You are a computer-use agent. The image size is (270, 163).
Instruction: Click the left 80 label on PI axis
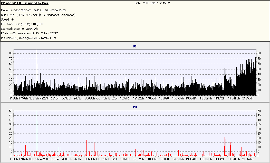11,53
